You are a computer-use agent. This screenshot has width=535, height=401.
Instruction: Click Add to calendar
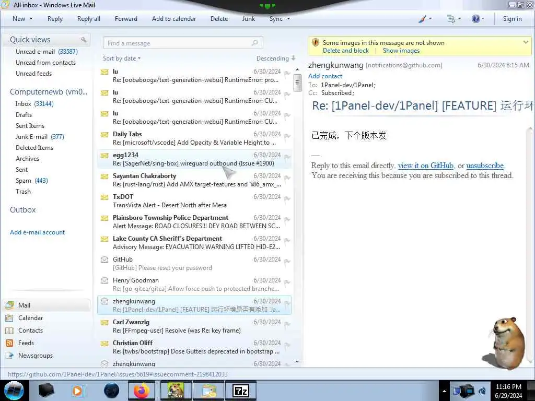pyautogui.click(x=174, y=19)
